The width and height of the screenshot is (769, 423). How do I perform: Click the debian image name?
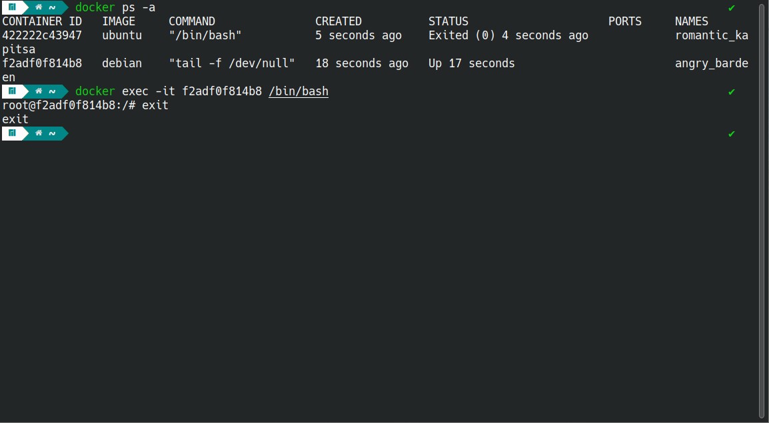pos(122,63)
